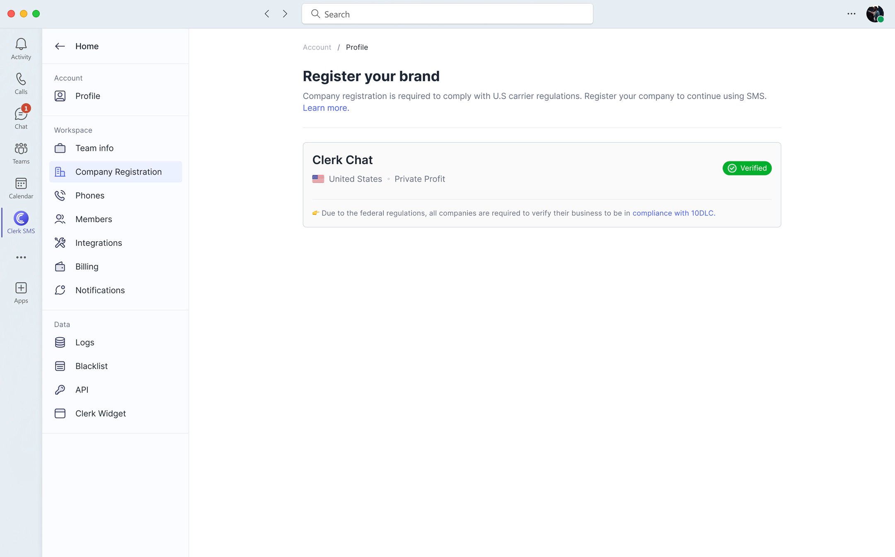
Task: Open Phones settings
Action: (x=115, y=195)
